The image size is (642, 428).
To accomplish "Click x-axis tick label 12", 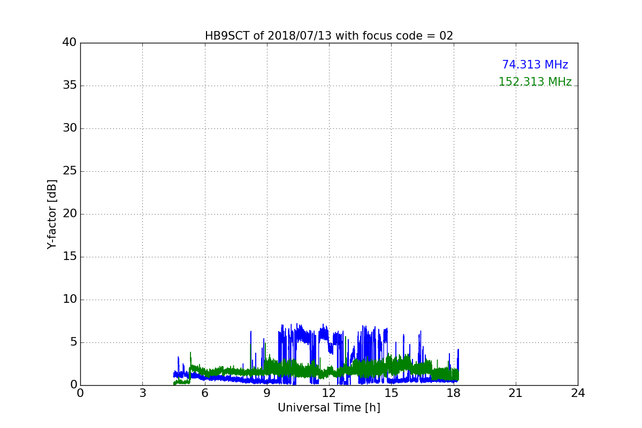I will (329, 393).
